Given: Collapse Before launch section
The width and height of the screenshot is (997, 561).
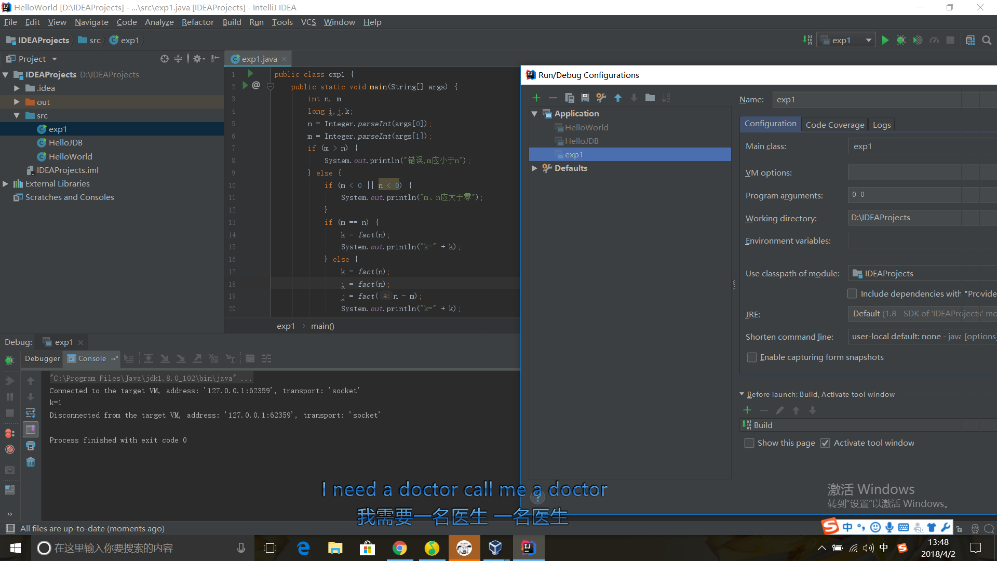Looking at the screenshot, I should pyautogui.click(x=742, y=394).
